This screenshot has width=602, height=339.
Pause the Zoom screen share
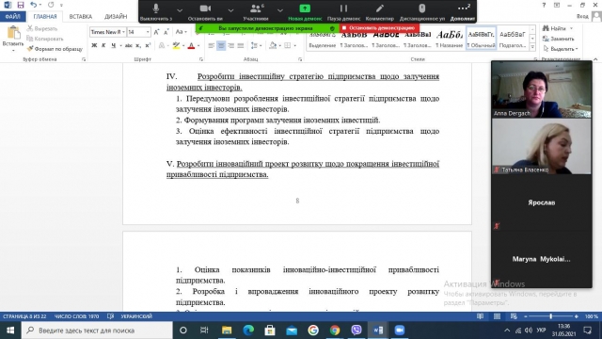343,11
